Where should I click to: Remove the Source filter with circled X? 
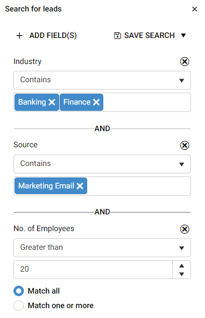pyautogui.click(x=185, y=145)
